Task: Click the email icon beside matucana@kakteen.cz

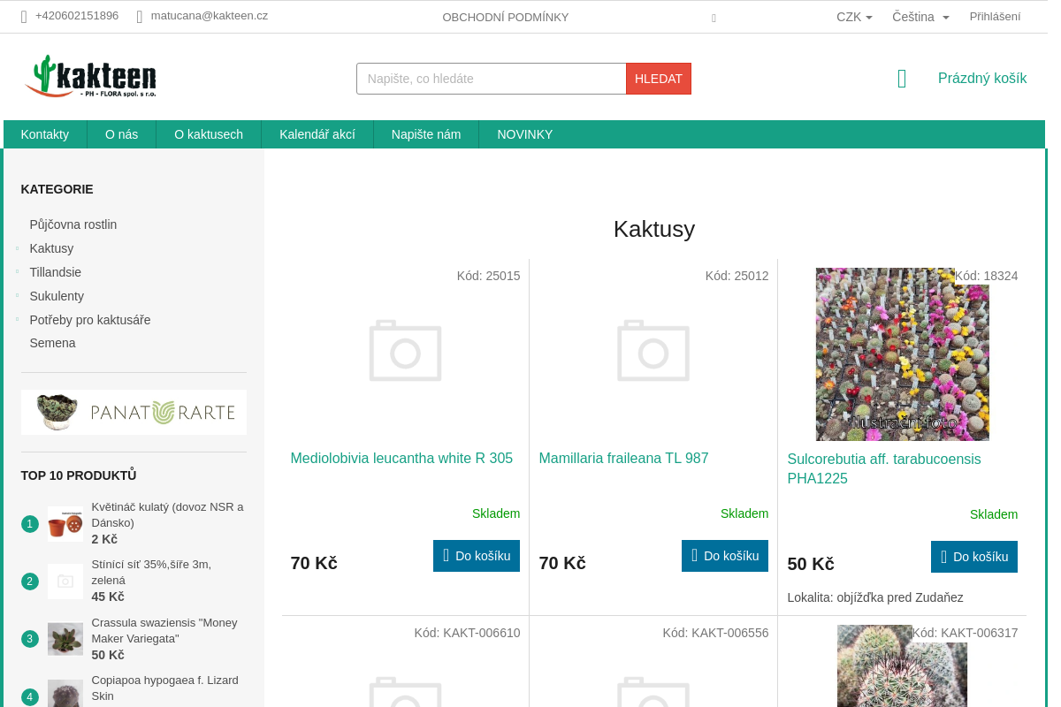Action: [x=139, y=16]
